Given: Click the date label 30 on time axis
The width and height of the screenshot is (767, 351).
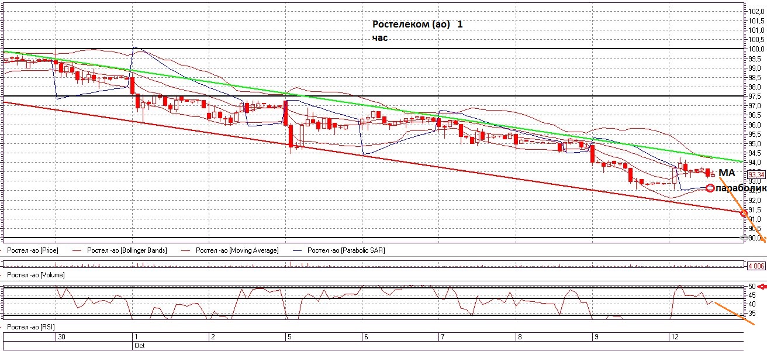Looking at the screenshot, I should (61, 337).
